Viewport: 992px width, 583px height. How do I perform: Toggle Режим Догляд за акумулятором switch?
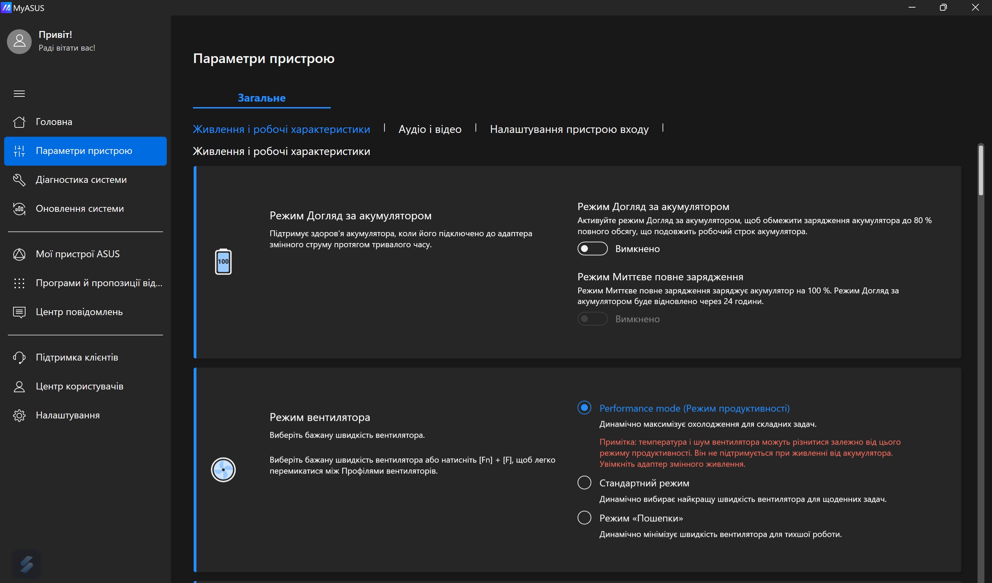point(592,249)
